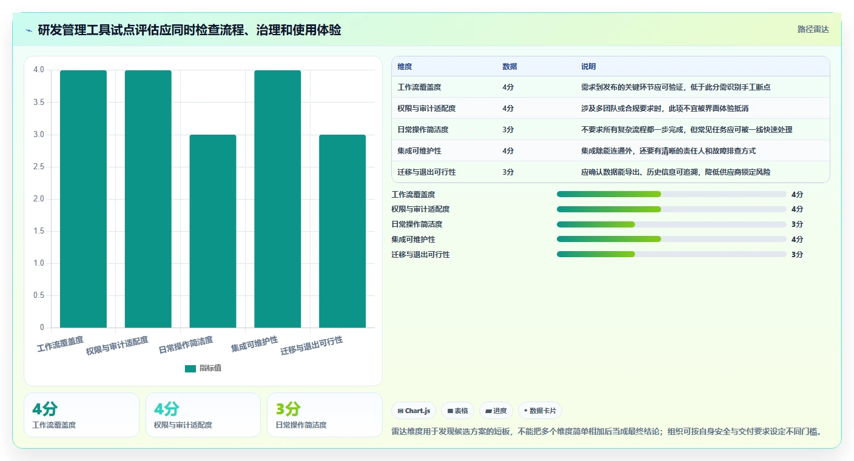Click the 3分 value beside 日常操作简洁度 progress bar

tap(797, 224)
